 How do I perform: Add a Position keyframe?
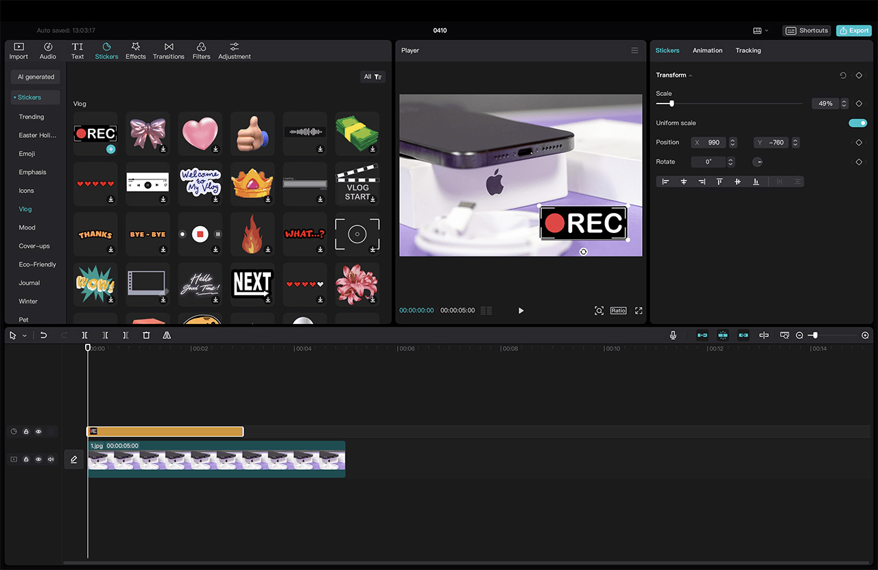pyautogui.click(x=859, y=142)
